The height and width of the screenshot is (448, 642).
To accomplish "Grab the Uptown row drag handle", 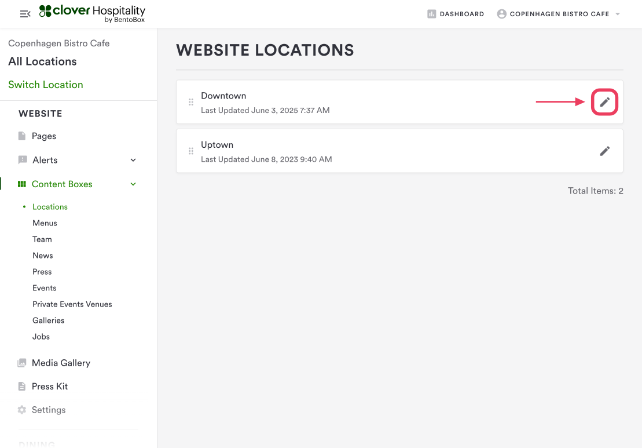I will coord(191,151).
